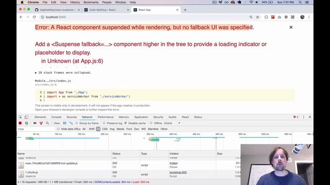
Task: Enable Group by frame checkbox
Action: 77,123
